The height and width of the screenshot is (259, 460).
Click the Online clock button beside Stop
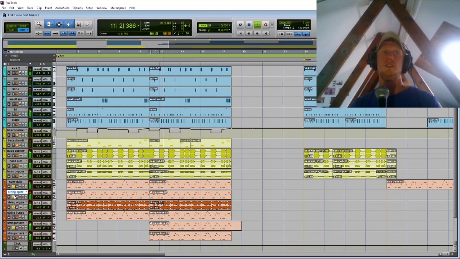(240, 25)
